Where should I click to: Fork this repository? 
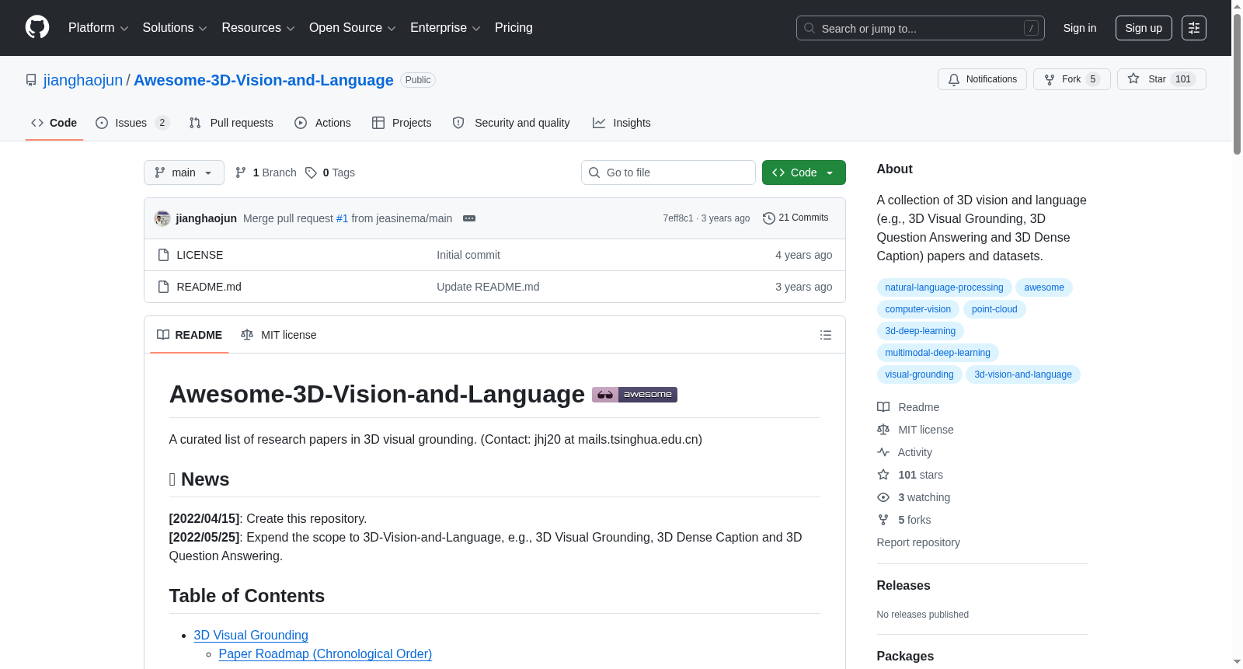(x=1072, y=79)
